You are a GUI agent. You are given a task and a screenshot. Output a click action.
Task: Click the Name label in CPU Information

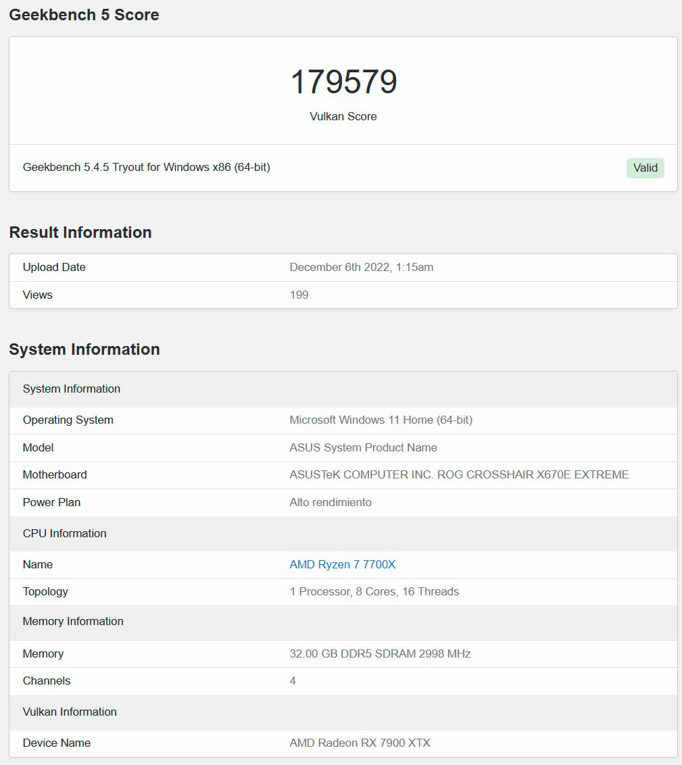pyautogui.click(x=38, y=564)
